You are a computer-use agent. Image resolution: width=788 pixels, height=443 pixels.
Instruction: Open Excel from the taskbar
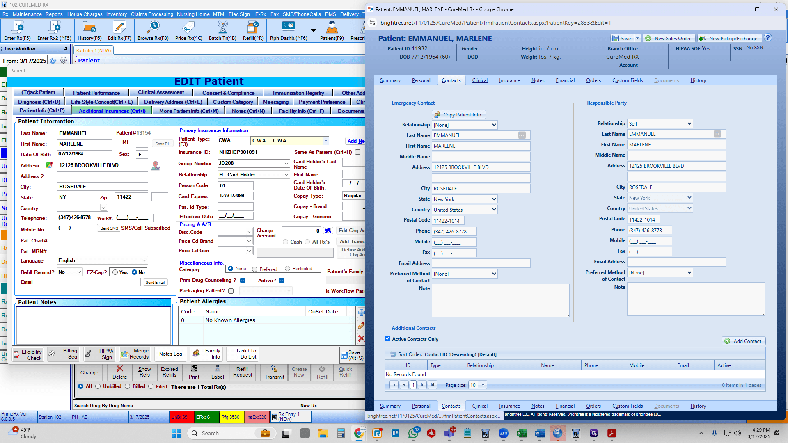522,433
